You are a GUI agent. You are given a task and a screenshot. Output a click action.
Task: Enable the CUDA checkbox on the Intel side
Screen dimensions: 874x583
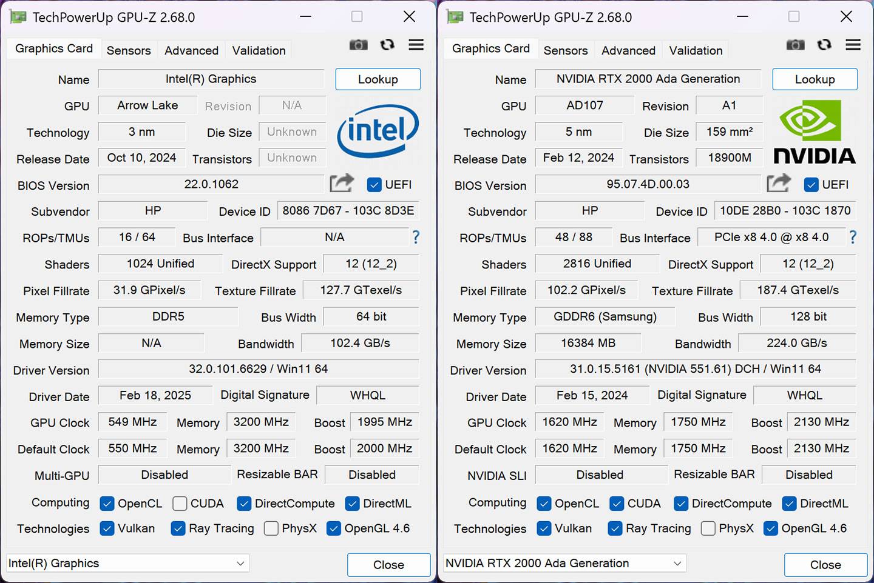(180, 503)
